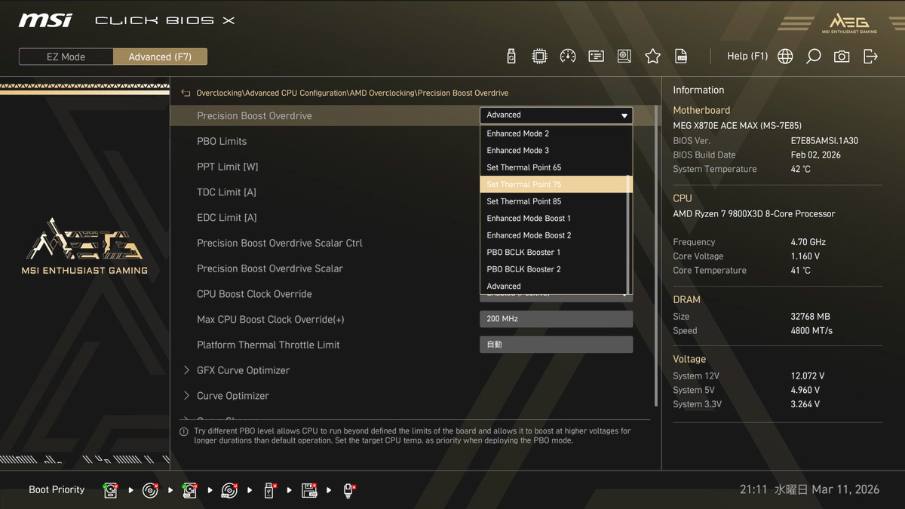Click the favorites star icon
The image size is (905, 509).
tap(652, 57)
